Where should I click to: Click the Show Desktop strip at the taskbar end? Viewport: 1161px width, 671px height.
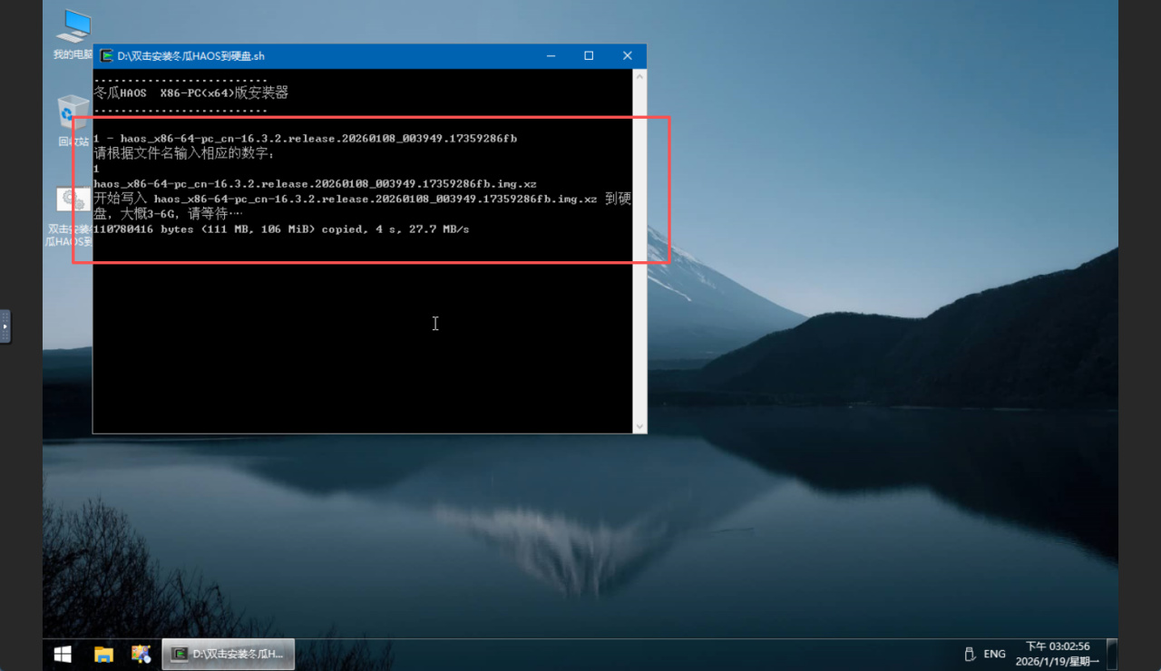coord(1113,654)
